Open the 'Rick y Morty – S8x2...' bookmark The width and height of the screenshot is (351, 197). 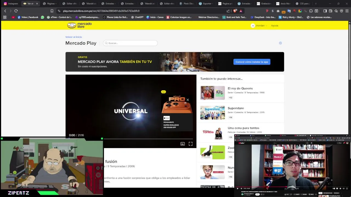[x=291, y=17]
